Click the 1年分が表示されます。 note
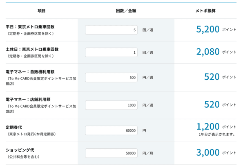Screen dimensions: 245x165 [217, 135]
